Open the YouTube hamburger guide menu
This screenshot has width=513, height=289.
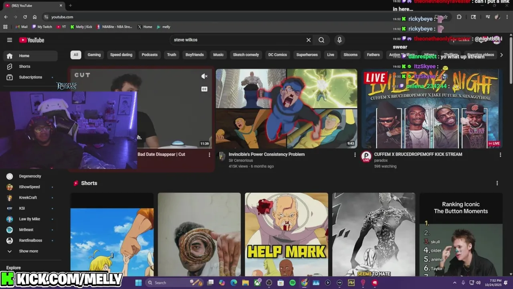tap(10, 40)
